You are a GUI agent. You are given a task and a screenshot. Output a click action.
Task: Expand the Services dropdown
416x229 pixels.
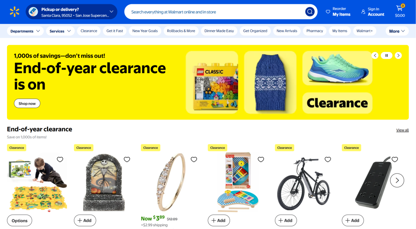pyautogui.click(x=60, y=31)
